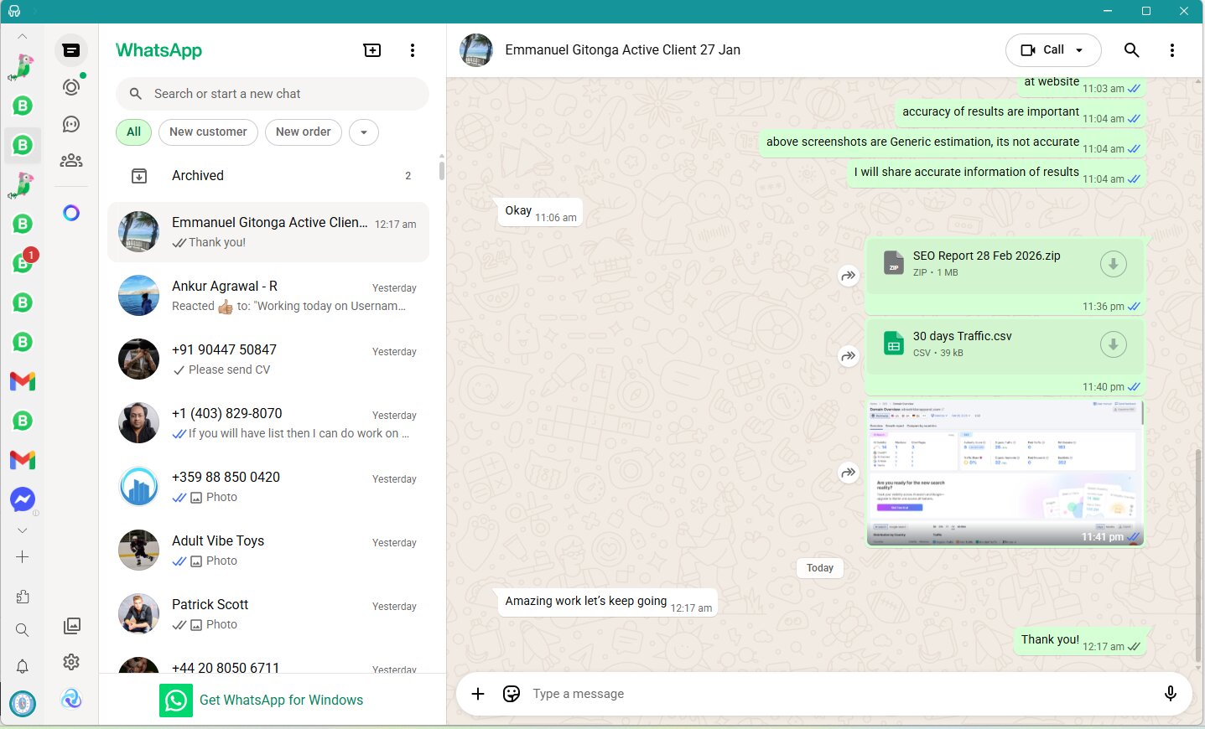
Task: Click the new chat icon
Action: coord(371,50)
